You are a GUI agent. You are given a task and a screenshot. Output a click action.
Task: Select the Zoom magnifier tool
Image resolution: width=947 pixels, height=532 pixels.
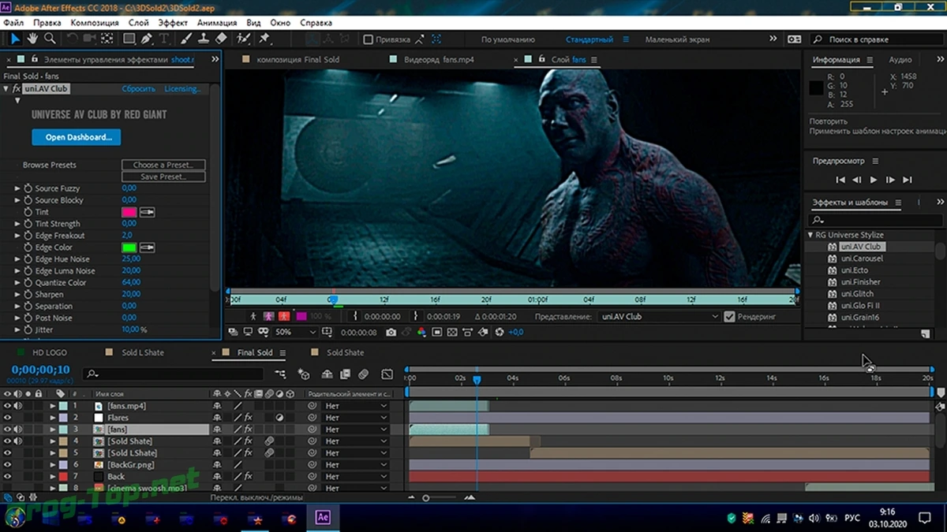[x=50, y=38]
